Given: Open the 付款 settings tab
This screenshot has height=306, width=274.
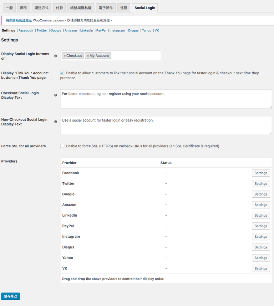Looking at the screenshot, I should tap(60, 8).
